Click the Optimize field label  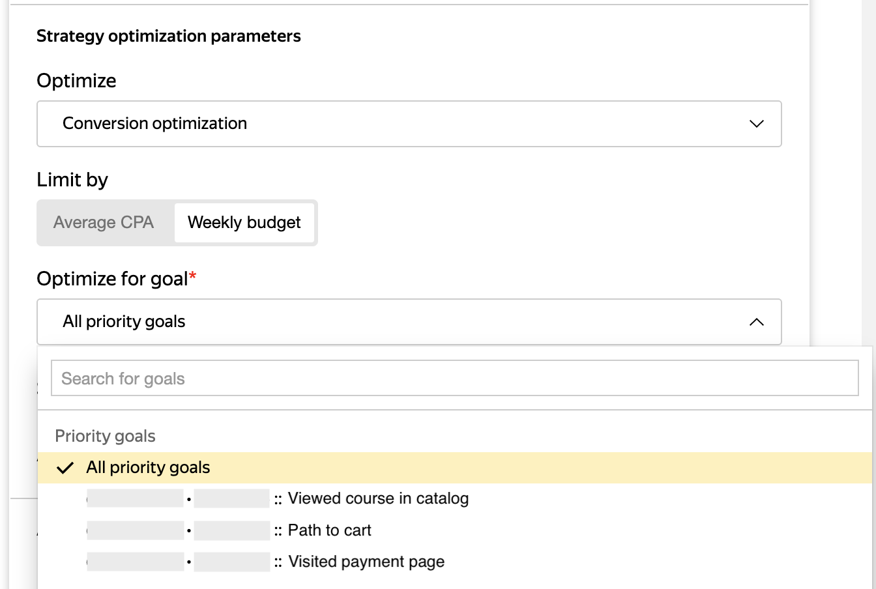tap(76, 81)
